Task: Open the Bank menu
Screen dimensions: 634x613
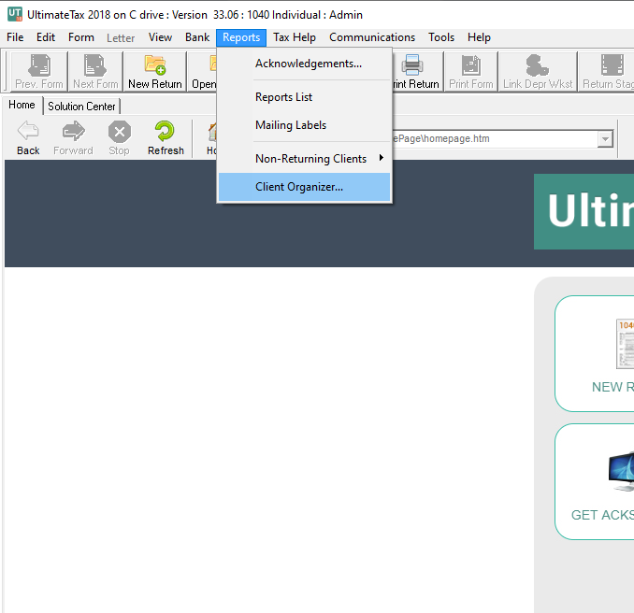Action: point(197,37)
